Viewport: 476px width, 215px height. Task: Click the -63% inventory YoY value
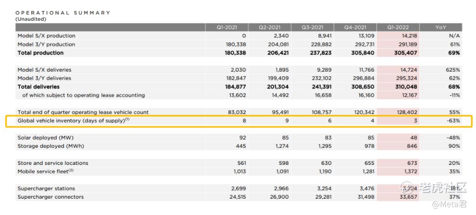point(454,120)
